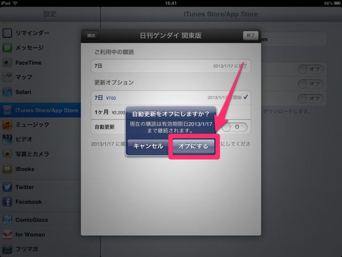Image resolution: width=342 pixels, height=257 pixels.
Task: Tap the ご利用中の購読 heading
Action: tap(114, 52)
